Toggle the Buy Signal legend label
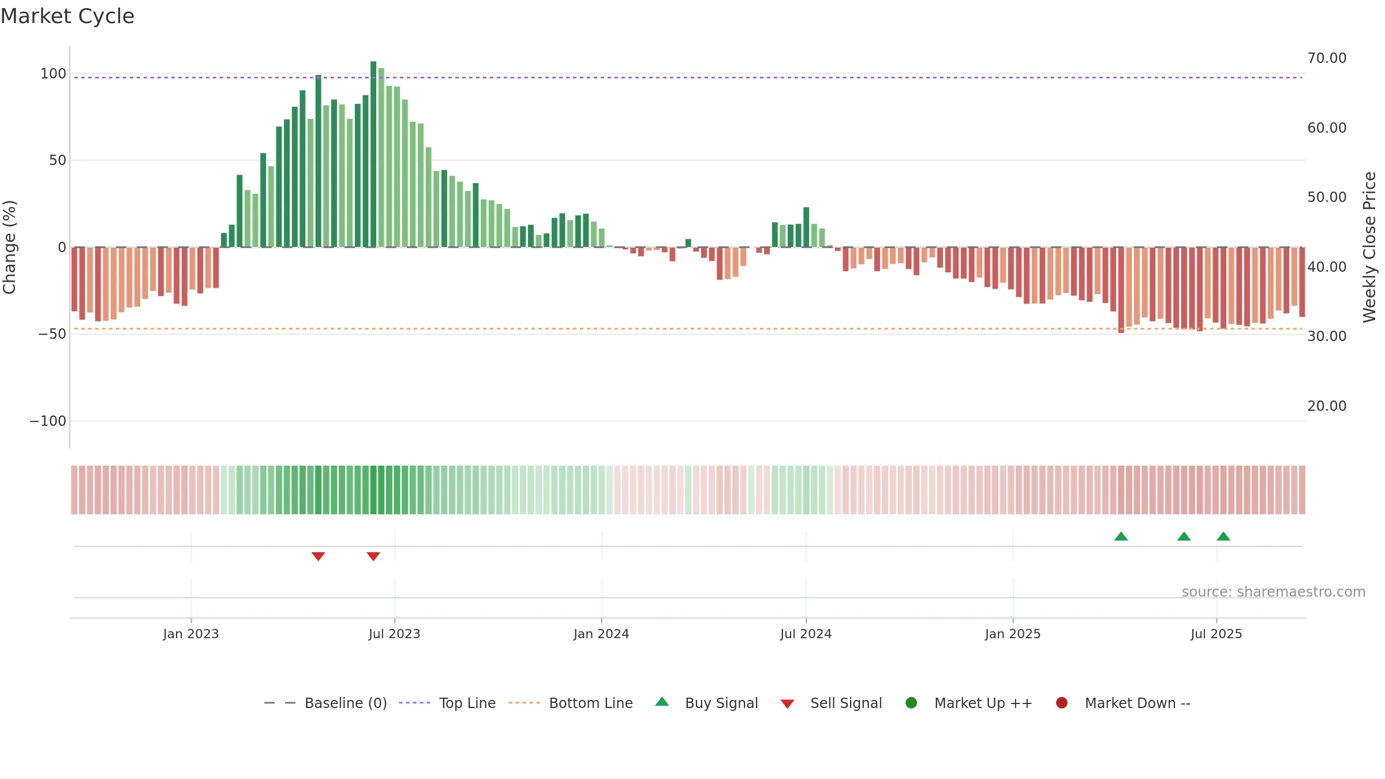 (x=721, y=703)
